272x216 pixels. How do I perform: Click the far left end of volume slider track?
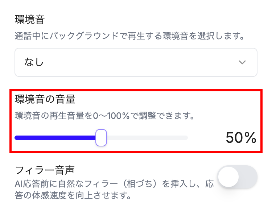point(16,138)
